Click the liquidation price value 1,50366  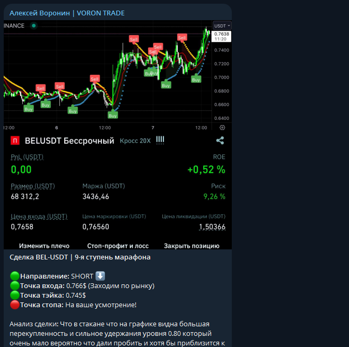pos(212,227)
